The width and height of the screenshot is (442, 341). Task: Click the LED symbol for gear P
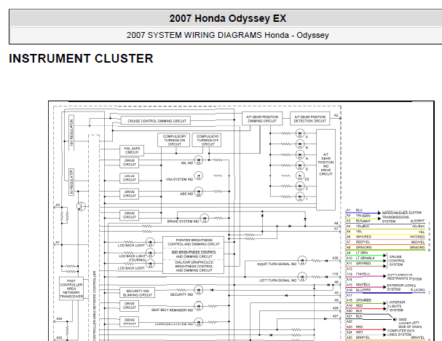300,133
